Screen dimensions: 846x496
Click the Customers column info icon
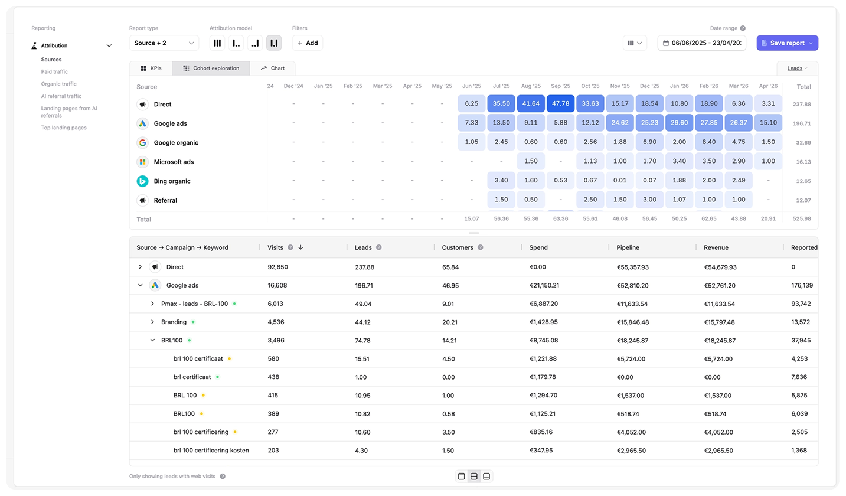pos(480,247)
